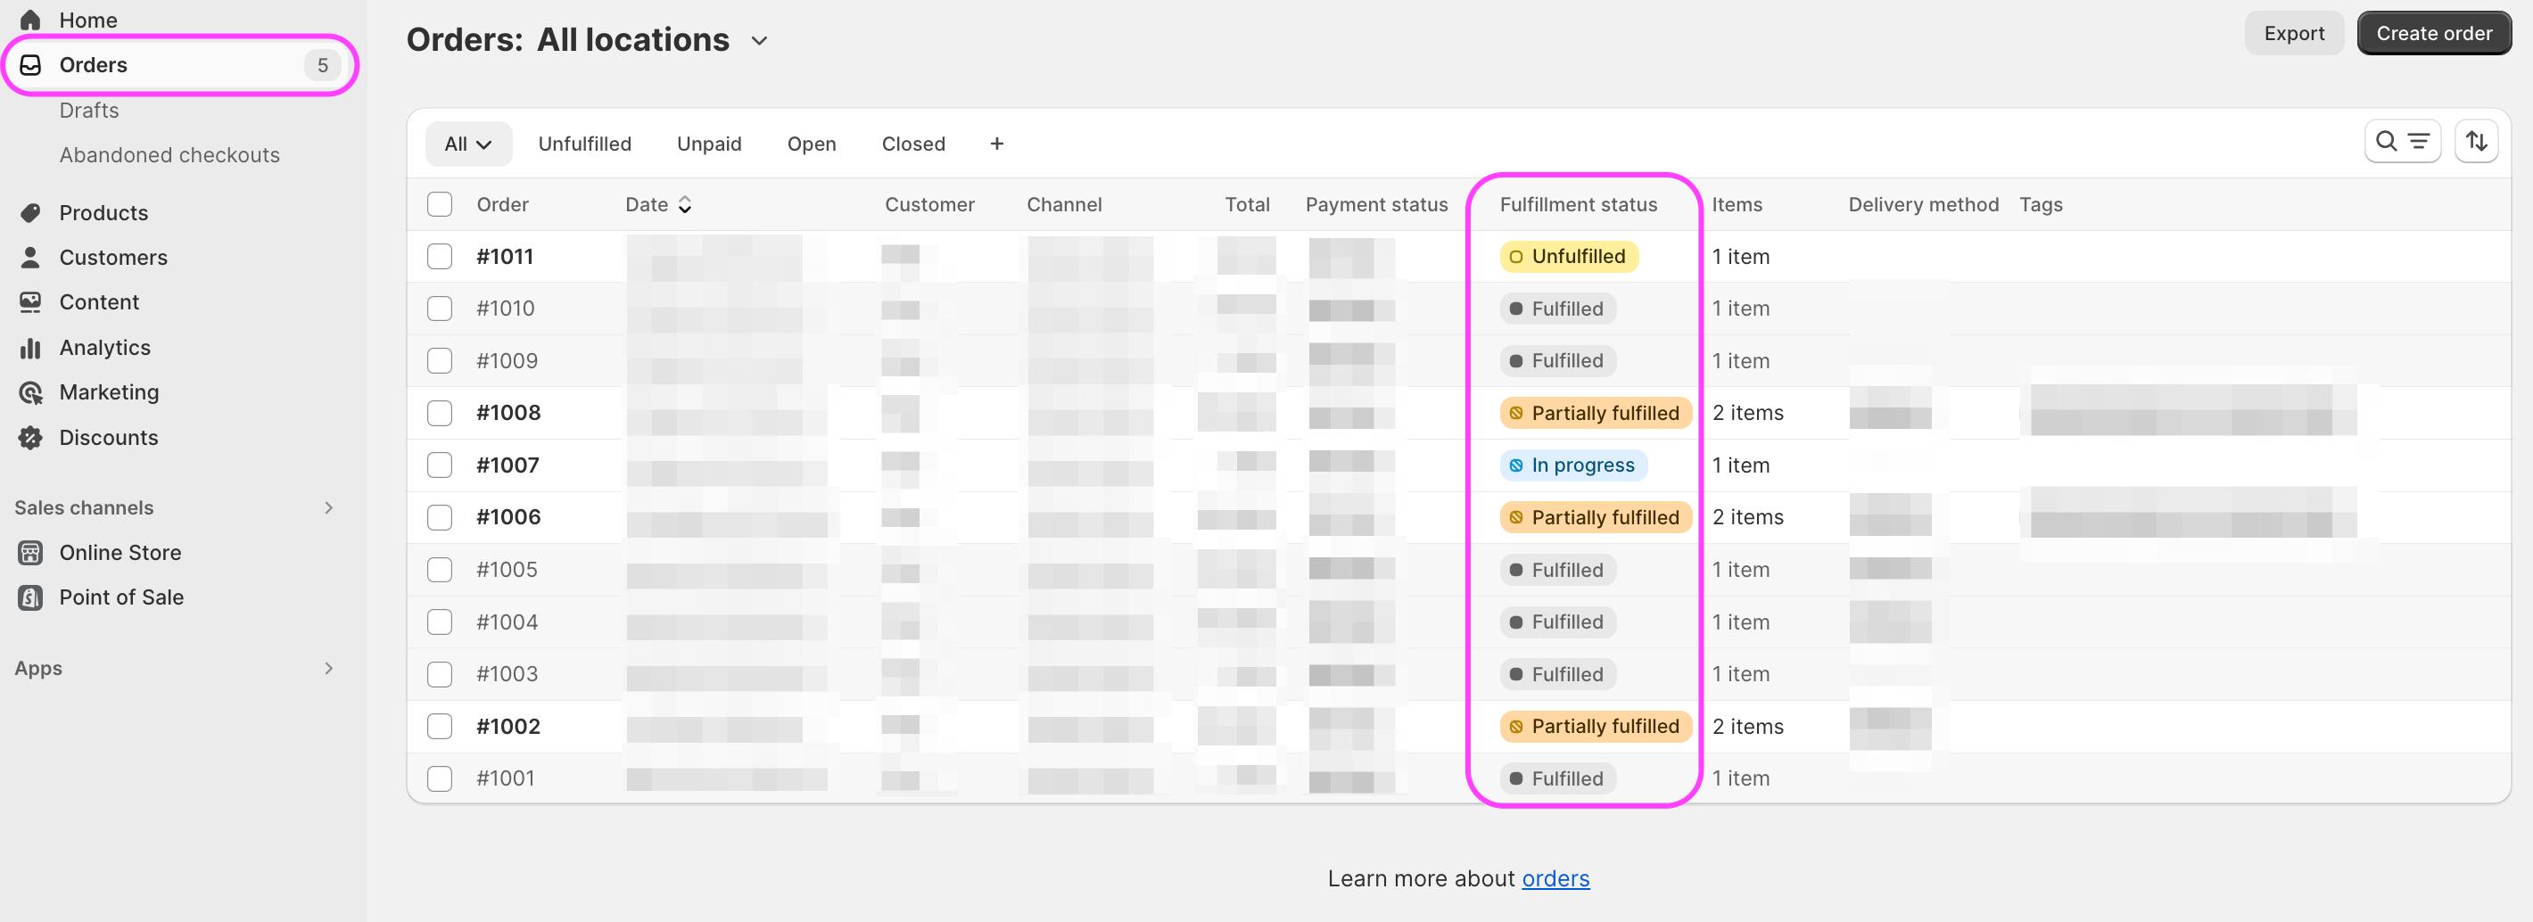
Task: Expand the All filter dropdown
Action: [468, 144]
